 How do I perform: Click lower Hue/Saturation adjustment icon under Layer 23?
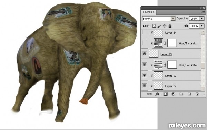pyautogui.click(x=158, y=64)
